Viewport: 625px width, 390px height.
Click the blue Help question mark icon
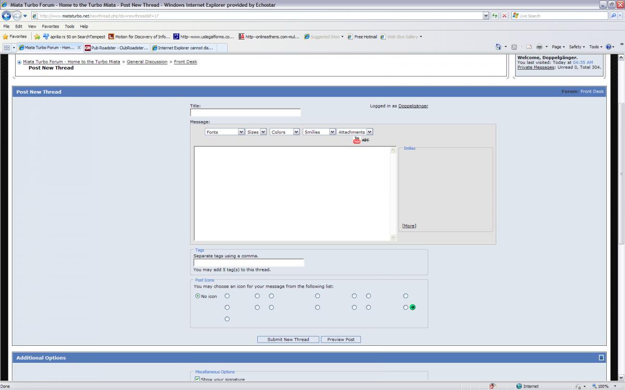point(608,47)
